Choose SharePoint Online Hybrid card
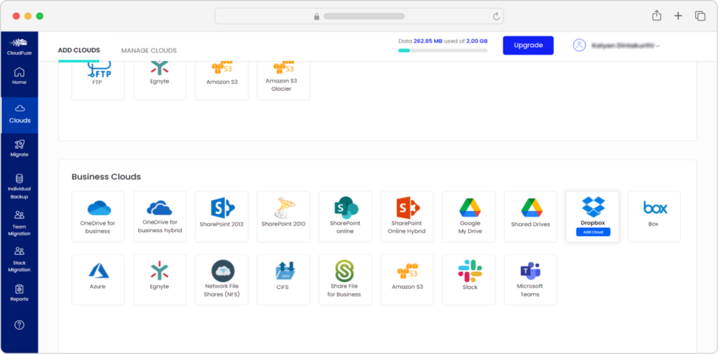718x354 pixels. pyautogui.click(x=407, y=217)
